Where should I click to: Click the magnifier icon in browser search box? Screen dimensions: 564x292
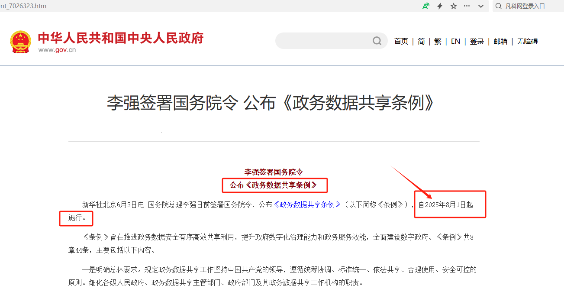click(x=499, y=6)
